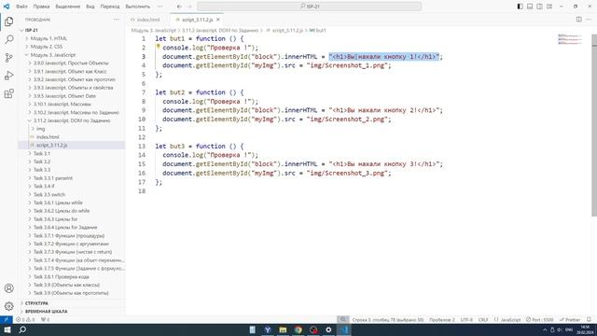Click the CRLF line ending status item
597x336 pixels.
point(483,319)
